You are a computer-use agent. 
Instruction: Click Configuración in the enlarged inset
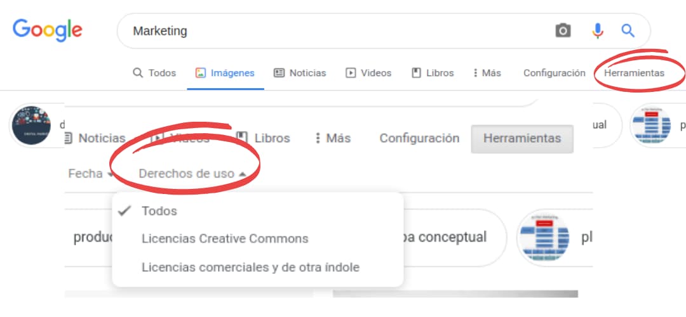click(x=419, y=138)
